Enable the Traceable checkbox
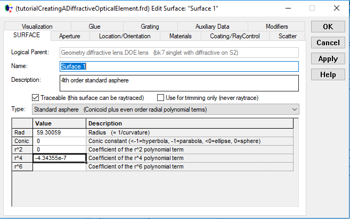350x219 pixels. point(36,97)
